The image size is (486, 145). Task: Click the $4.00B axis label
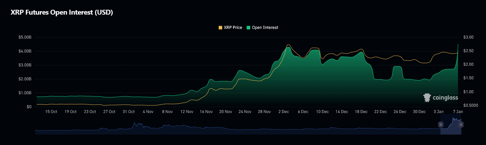coord(25,51)
